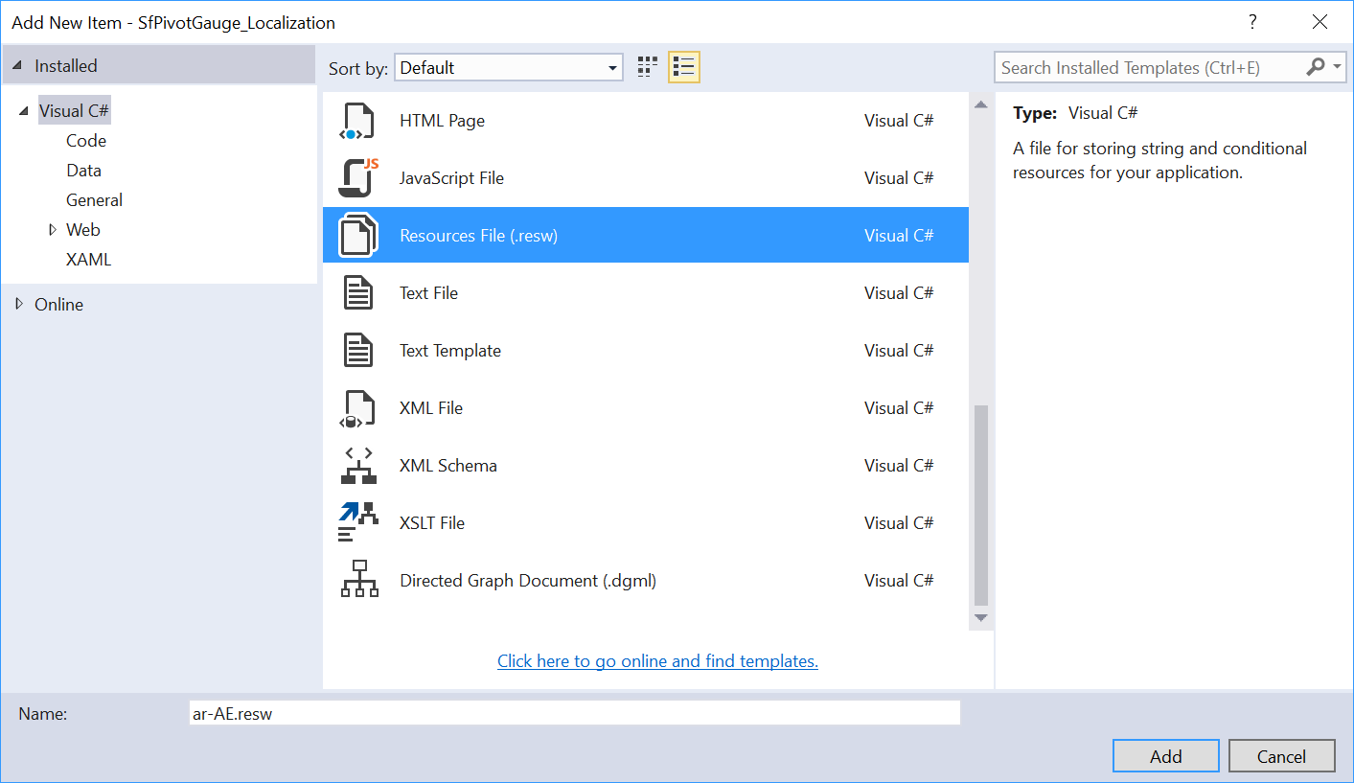Switch to medium icons list view
The width and height of the screenshot is (1354, 783).
point(684,67)
